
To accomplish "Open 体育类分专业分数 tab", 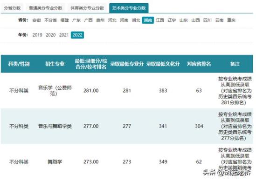I will click(87, 8).
